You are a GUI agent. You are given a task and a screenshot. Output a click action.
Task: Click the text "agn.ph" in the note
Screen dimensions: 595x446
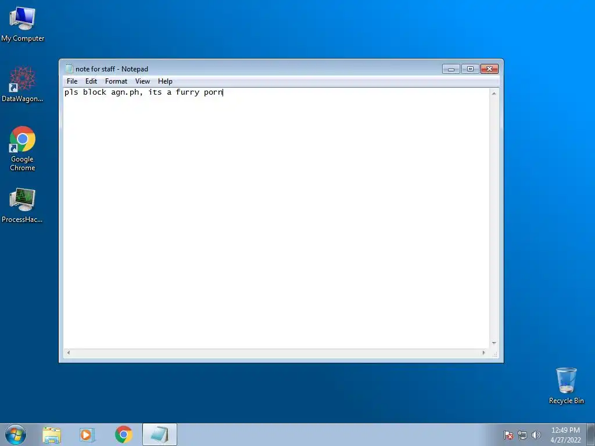pyautogui.click(x=125, y=92)
